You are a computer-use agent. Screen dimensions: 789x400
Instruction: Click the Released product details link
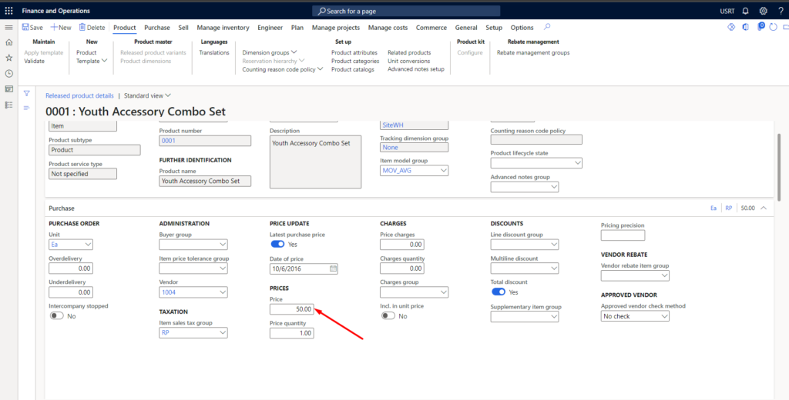[x=79, y=95]
